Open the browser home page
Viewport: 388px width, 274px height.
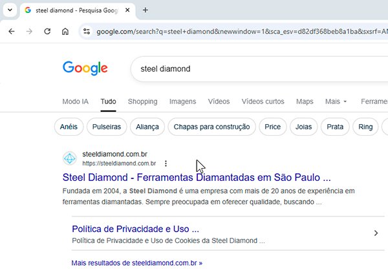65,32
